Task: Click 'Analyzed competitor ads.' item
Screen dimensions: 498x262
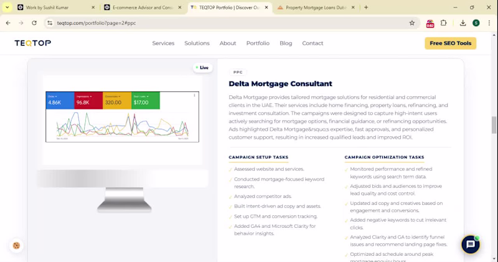Action: pos(263,196)
